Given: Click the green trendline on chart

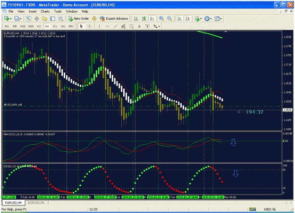Looking at the screenshot, I should coord(210,34).
